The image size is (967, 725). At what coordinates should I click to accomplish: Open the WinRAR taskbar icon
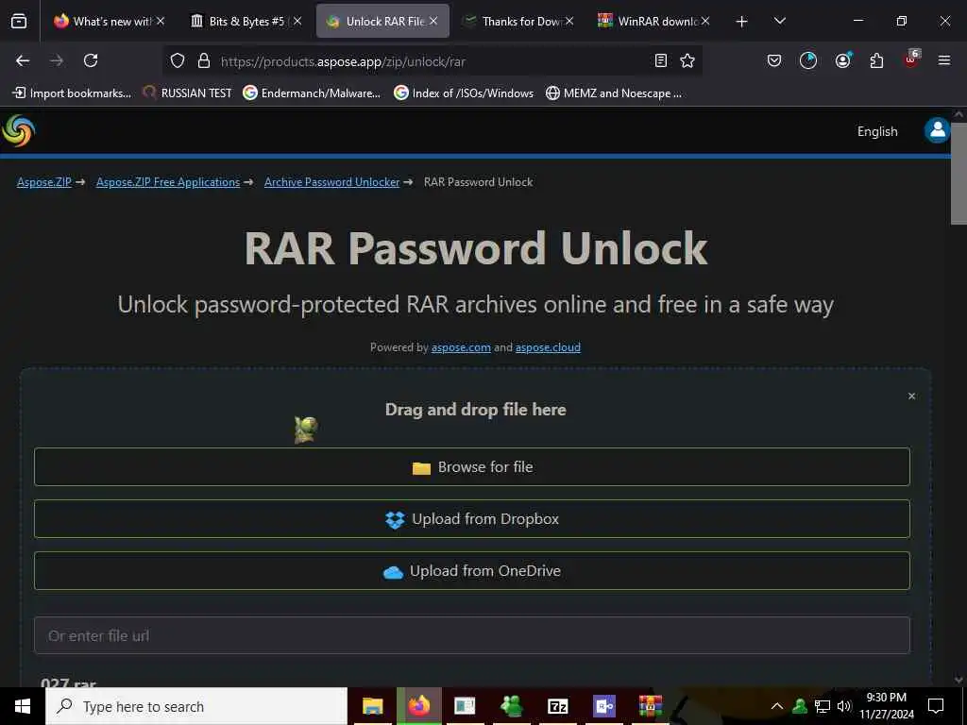[650, 706]
